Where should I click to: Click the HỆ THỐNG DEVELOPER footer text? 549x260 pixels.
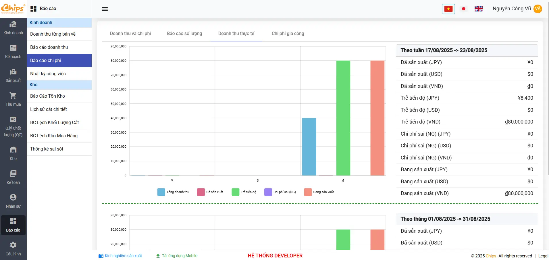(x=275, y=256)
